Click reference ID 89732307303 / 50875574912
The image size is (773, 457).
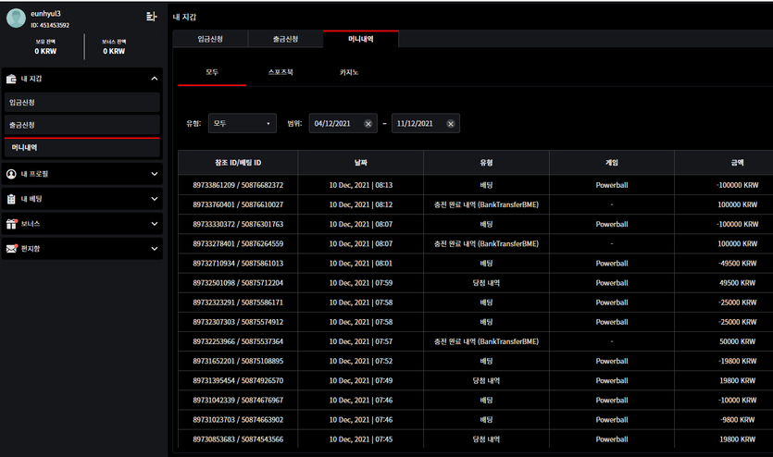coord(238,322)
